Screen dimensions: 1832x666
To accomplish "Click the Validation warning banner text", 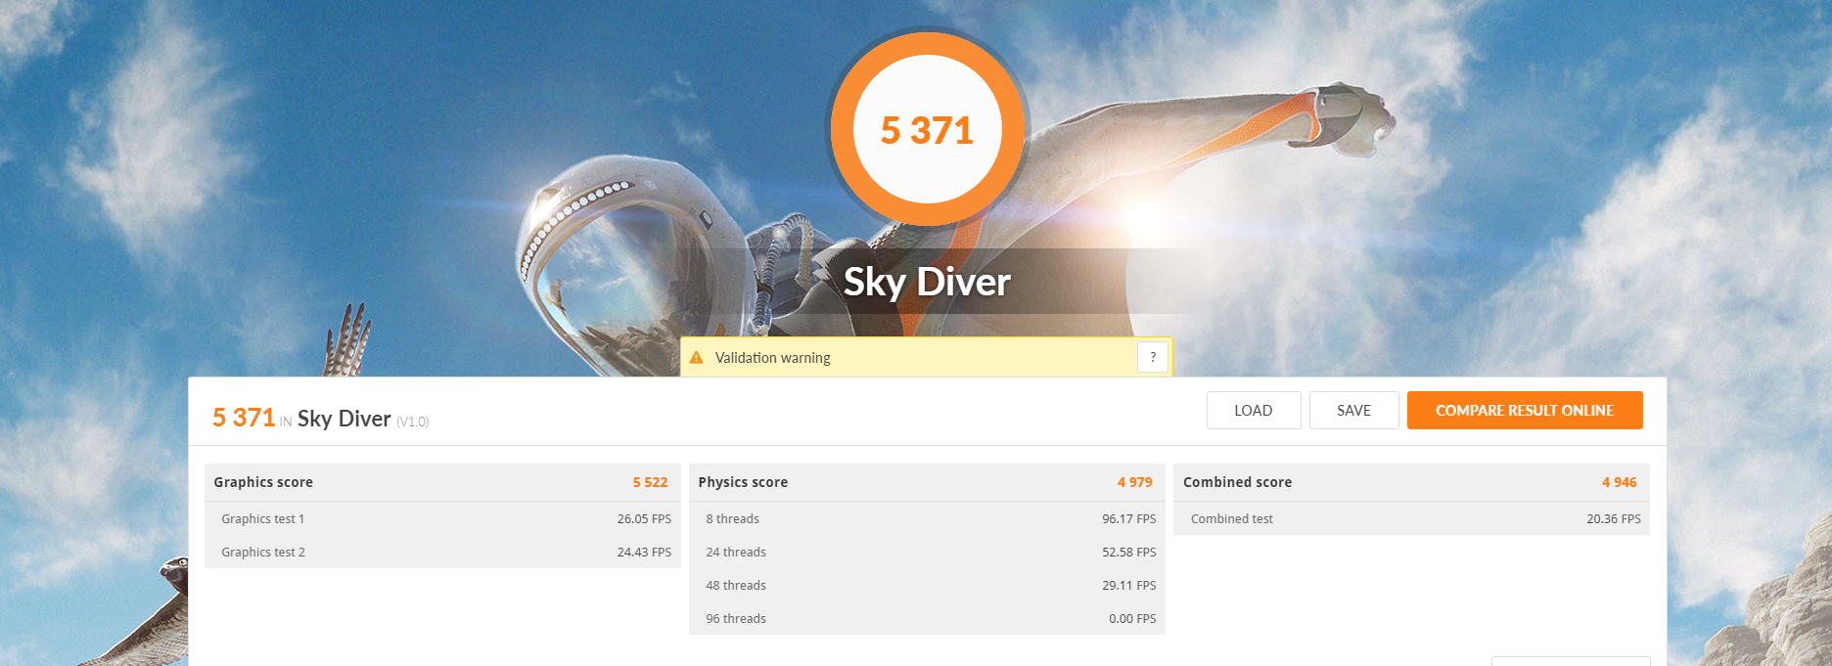I will point(772,358).
